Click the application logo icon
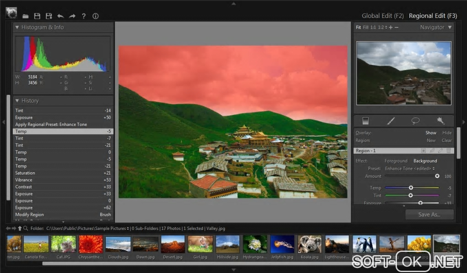Viewport: 467px width, 273px height. (x=11, y=13)
